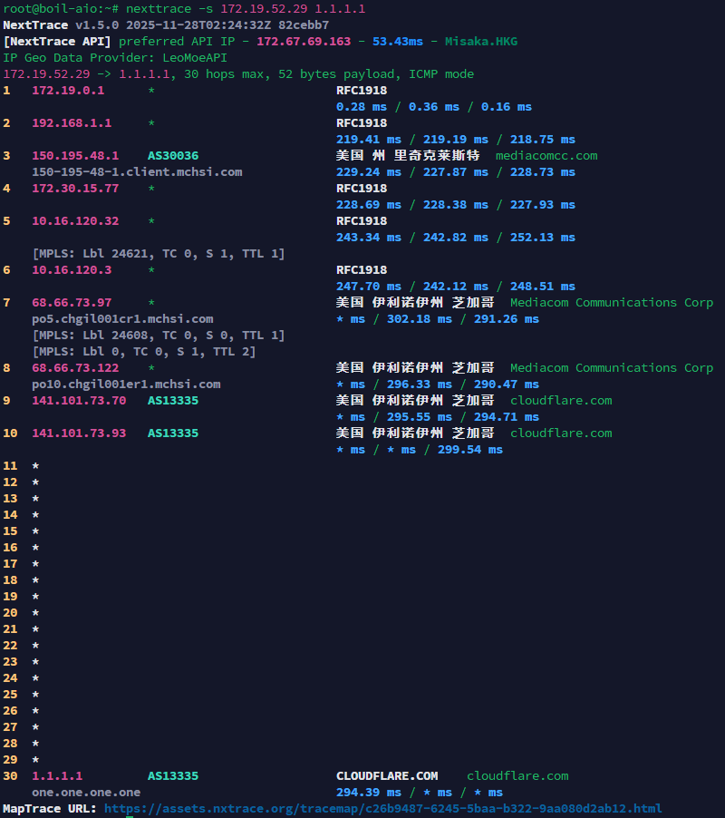
Task: Click the Misaka.HKG node name
Action: 480,42
